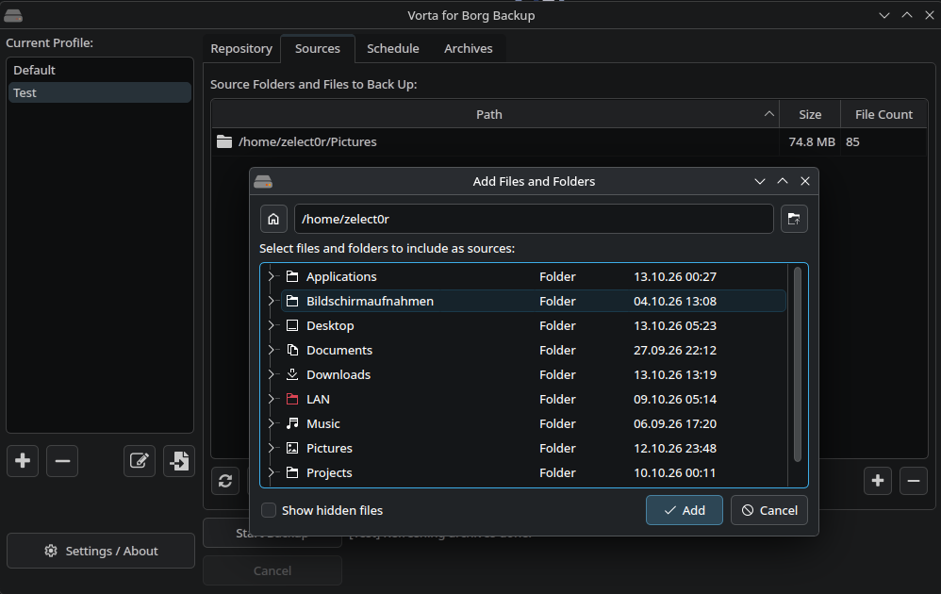Image resolution: width=941 pixels, height=594 pixels.
Task: Add a source via plus button in Sources tab
Action: point(878,481)
